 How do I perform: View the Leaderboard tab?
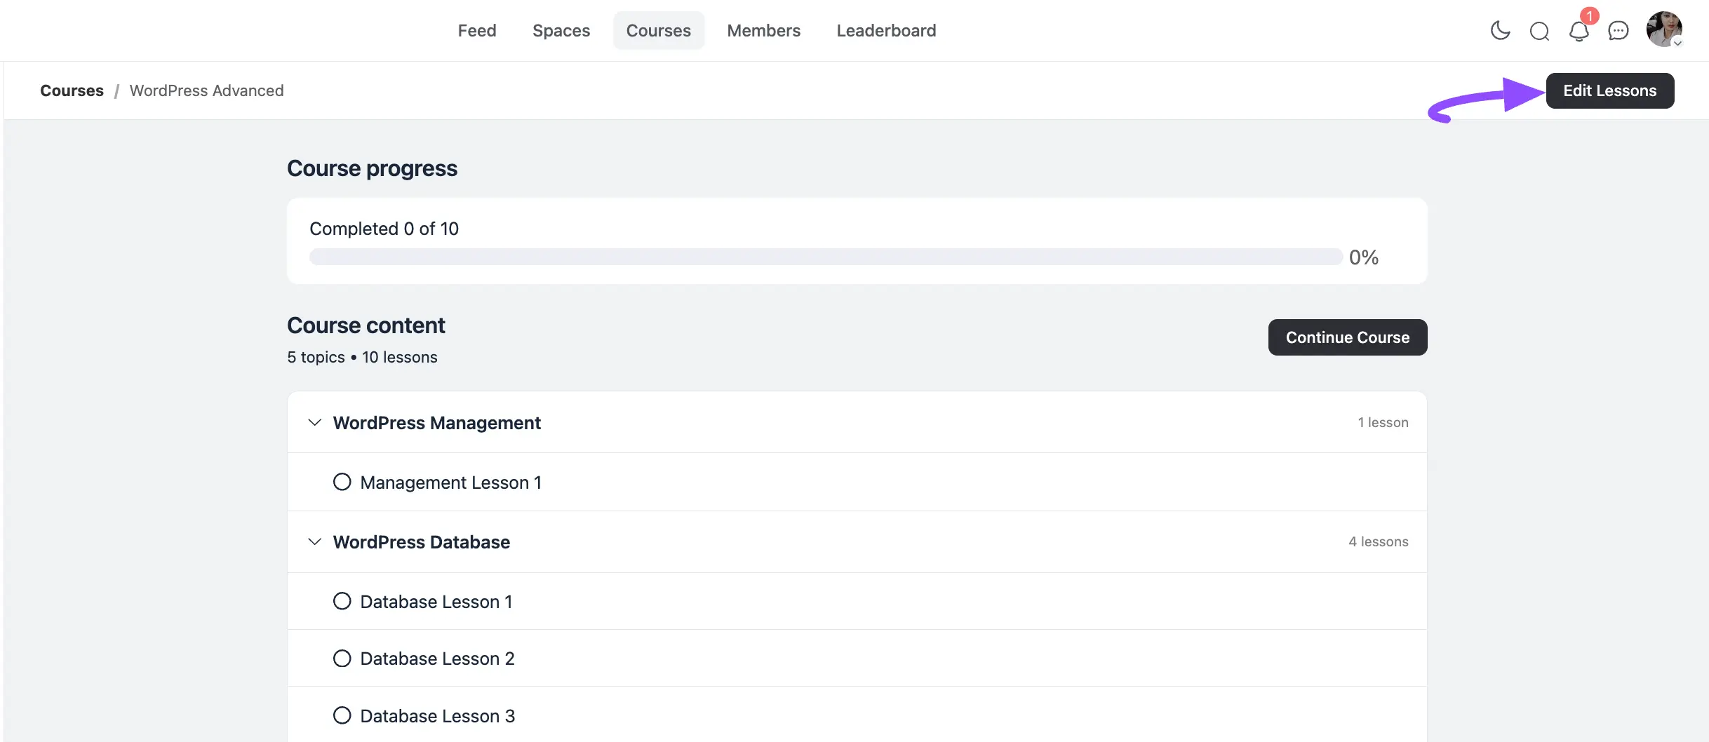pyautogui.click(x=886, y=30)
